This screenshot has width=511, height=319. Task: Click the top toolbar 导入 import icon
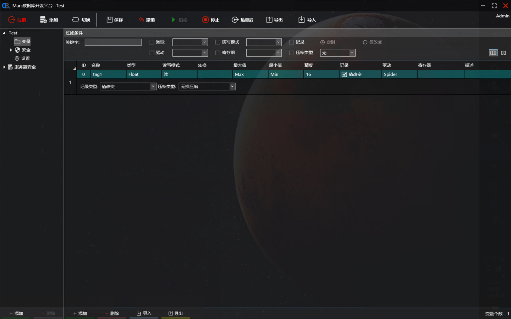301,19
